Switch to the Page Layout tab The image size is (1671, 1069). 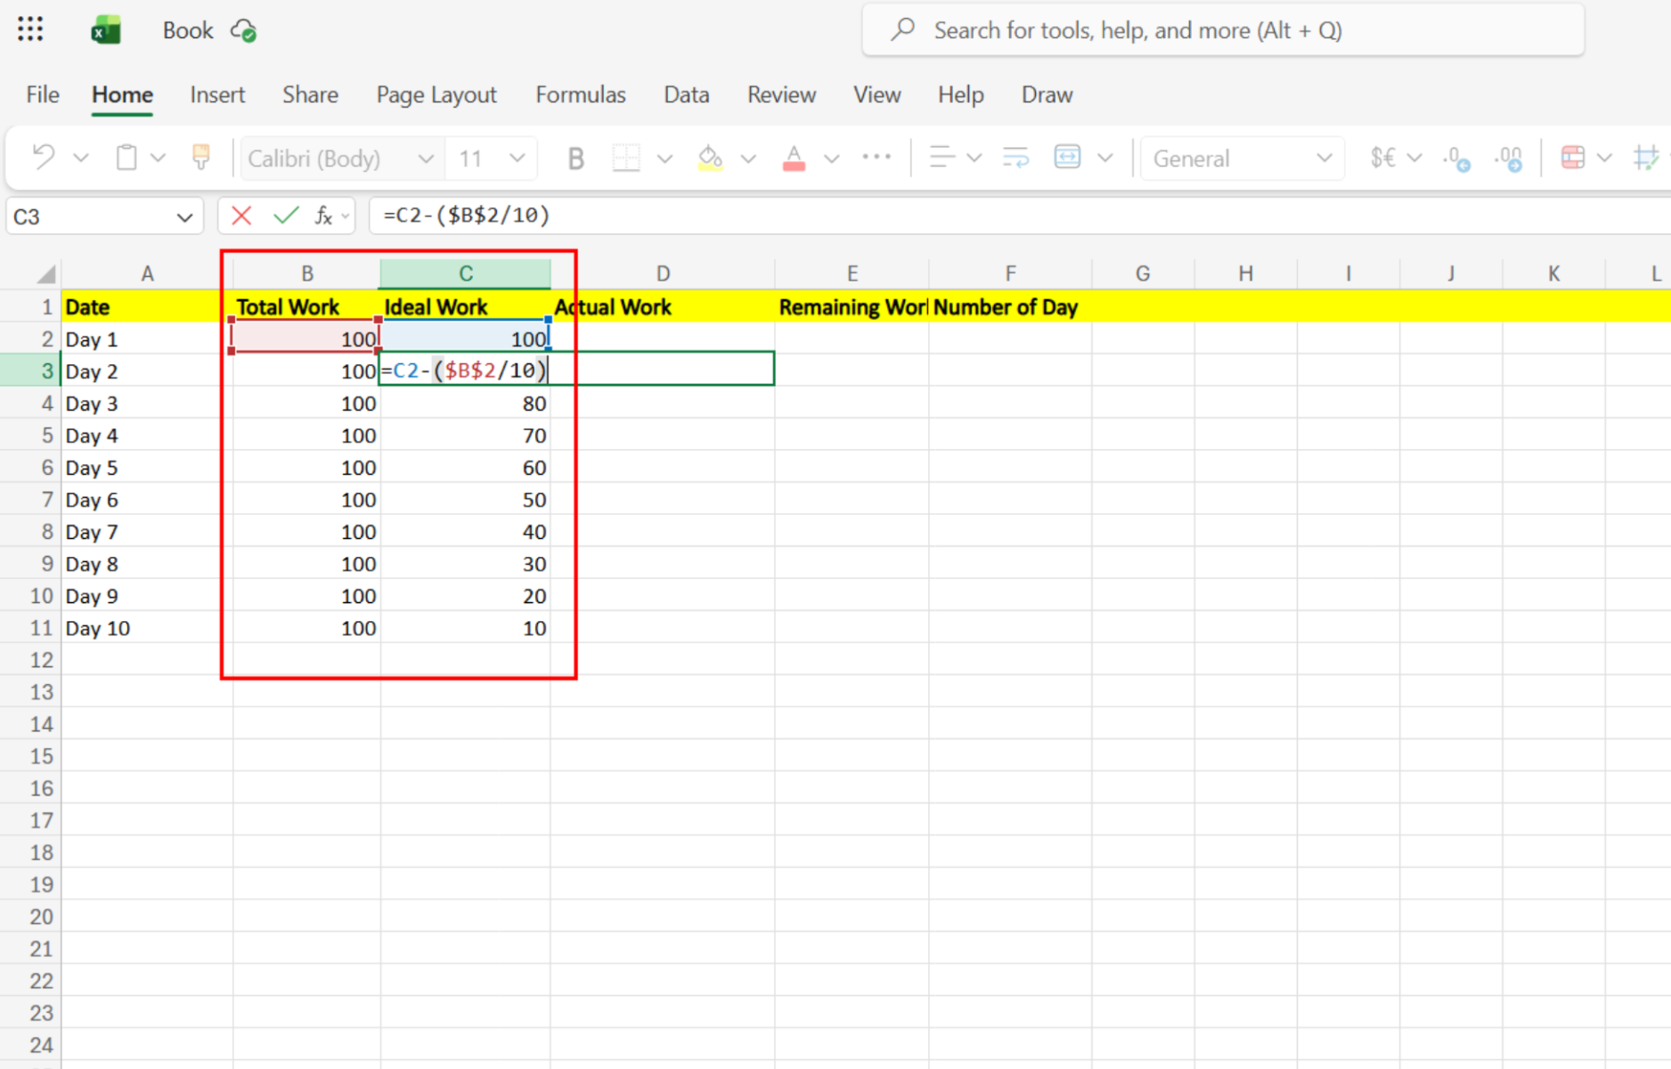pos(436,94)
